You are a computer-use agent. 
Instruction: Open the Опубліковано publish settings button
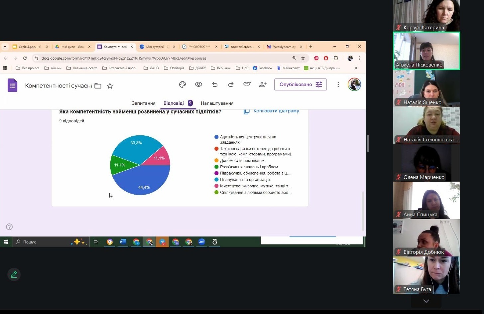(300, 84)
